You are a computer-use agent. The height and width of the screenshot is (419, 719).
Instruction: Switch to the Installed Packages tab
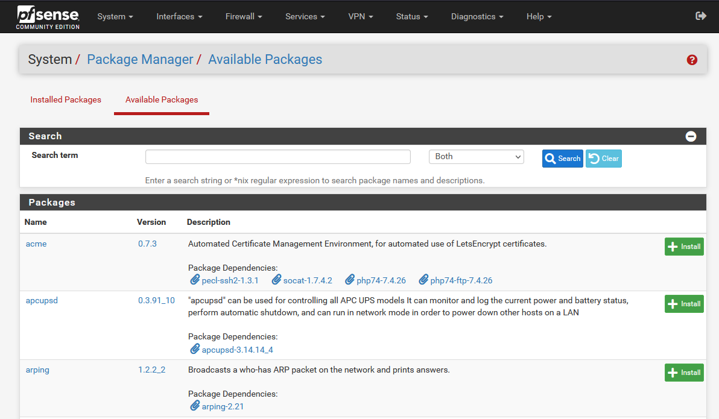pos(66,99)
